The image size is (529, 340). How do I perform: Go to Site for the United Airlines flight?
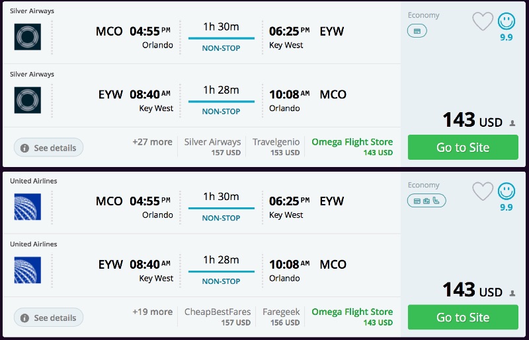click(x=463, y=317)
